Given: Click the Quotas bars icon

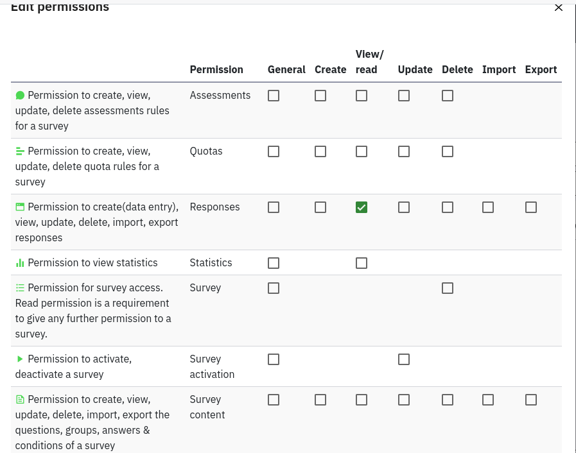Looking at the screenshot, I should click(20, 151).
